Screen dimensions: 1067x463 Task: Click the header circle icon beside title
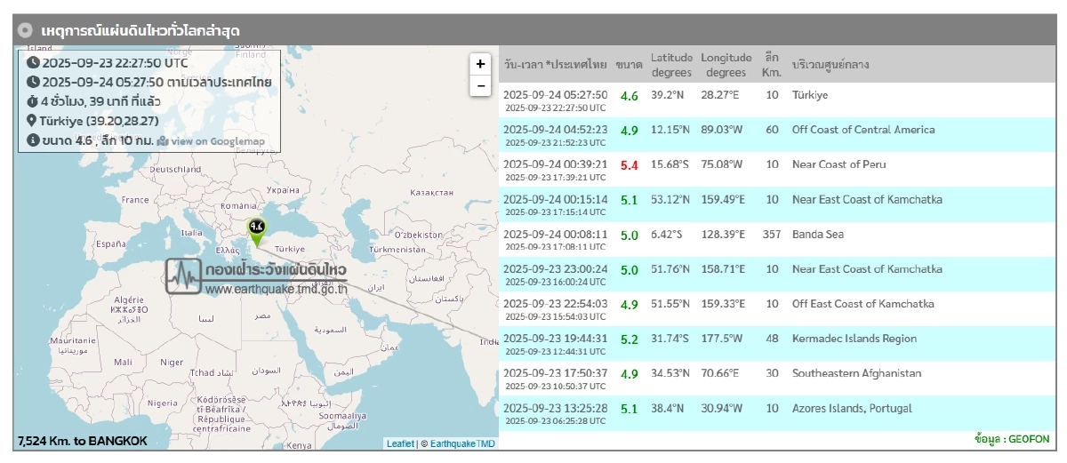(x=27, y=30)
